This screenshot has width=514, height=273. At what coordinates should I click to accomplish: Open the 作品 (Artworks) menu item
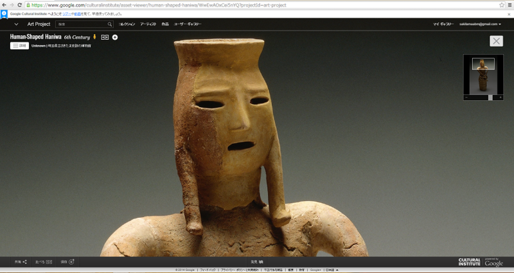coord(165,24)
